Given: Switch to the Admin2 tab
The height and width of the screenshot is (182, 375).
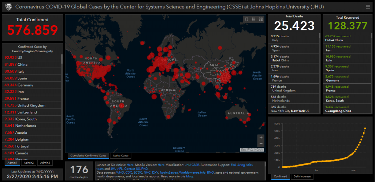Looking at the screenshot, I should 29,163.
